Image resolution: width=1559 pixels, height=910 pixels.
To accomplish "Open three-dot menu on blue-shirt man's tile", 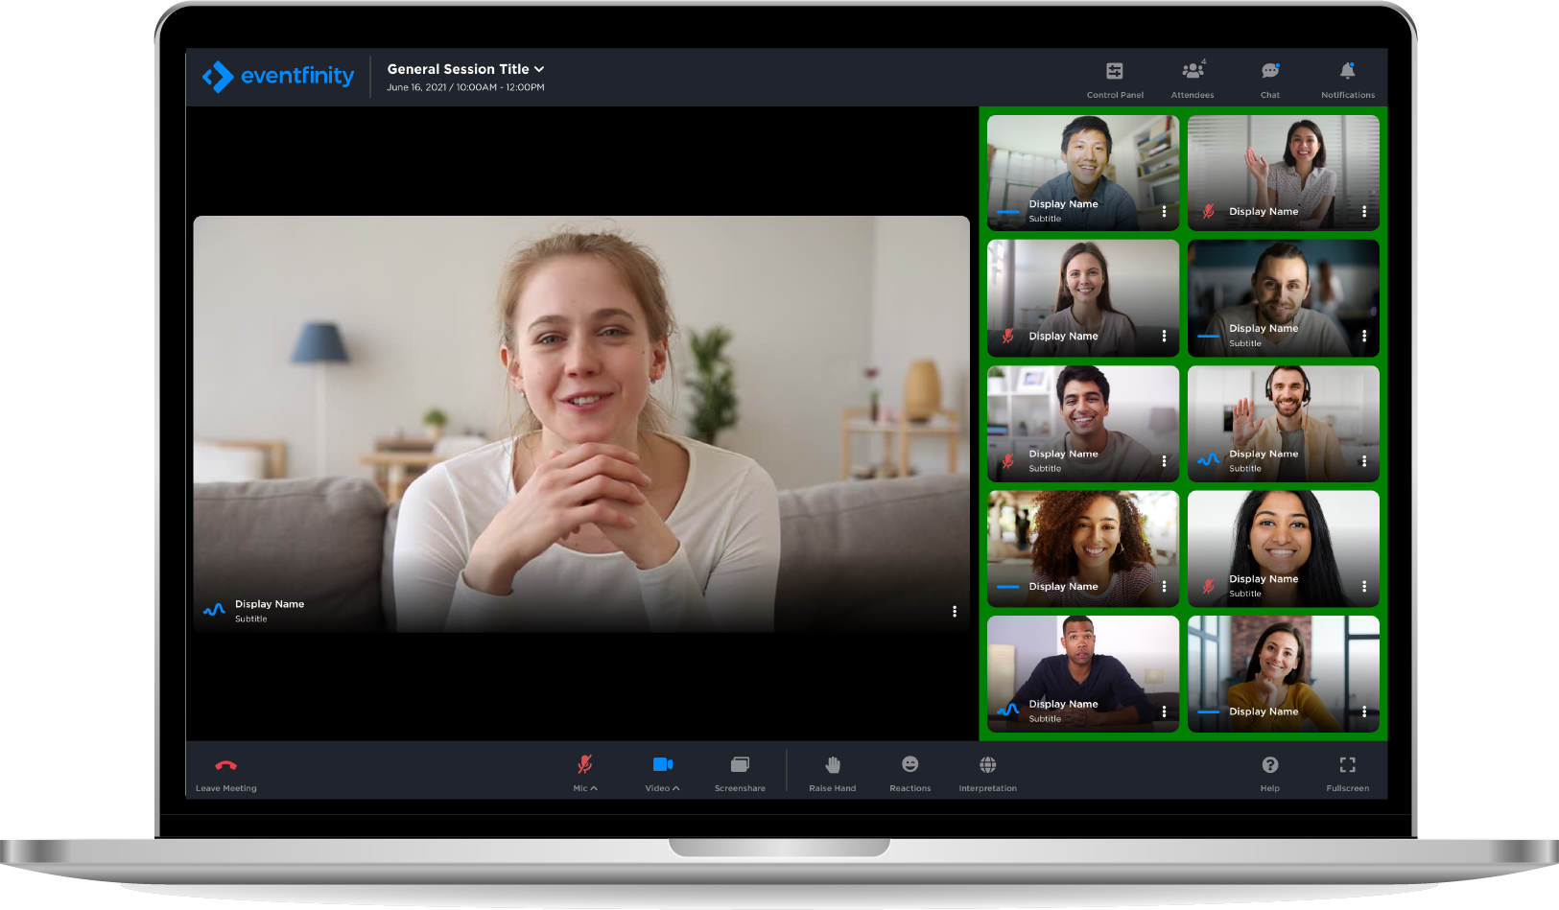I will tap(1164, 211).
